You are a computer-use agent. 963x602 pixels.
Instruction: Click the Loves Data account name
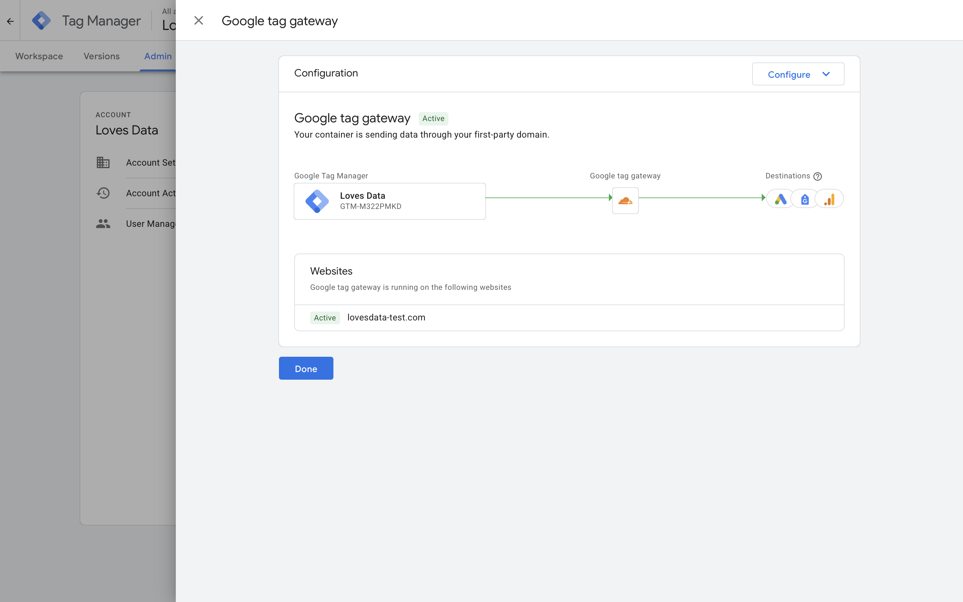click(126, 130)
